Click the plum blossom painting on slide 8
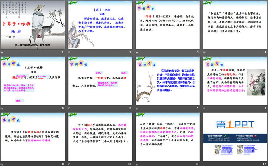The width and height of the screenshot is (268, 166). pos(255,90)
